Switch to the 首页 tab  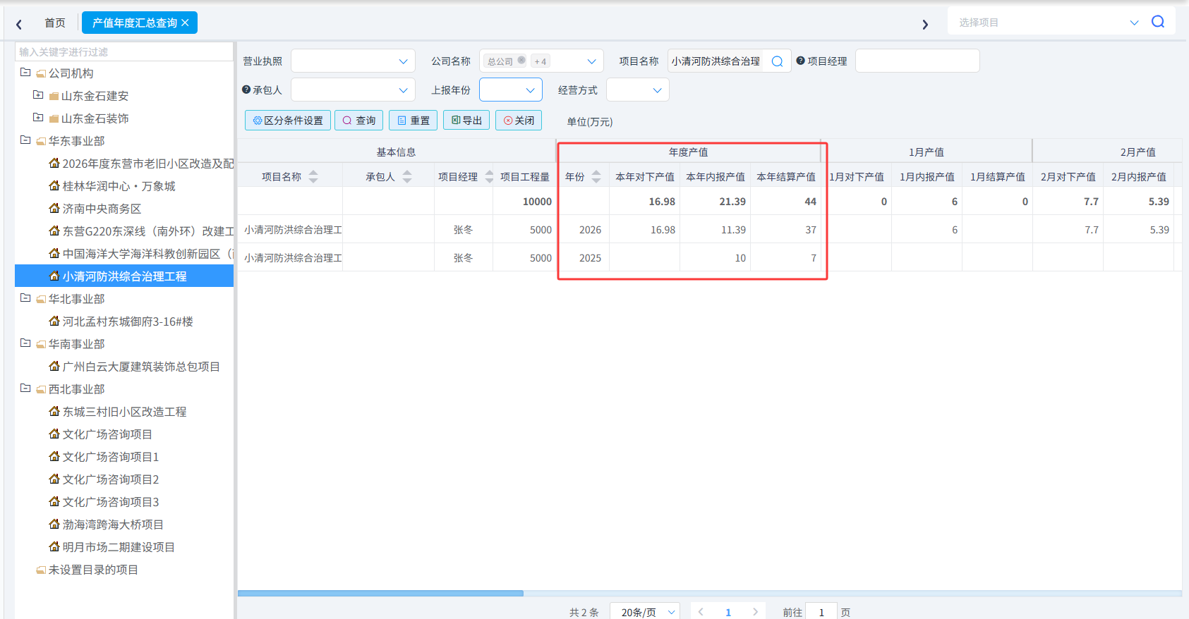pos(55,23)
